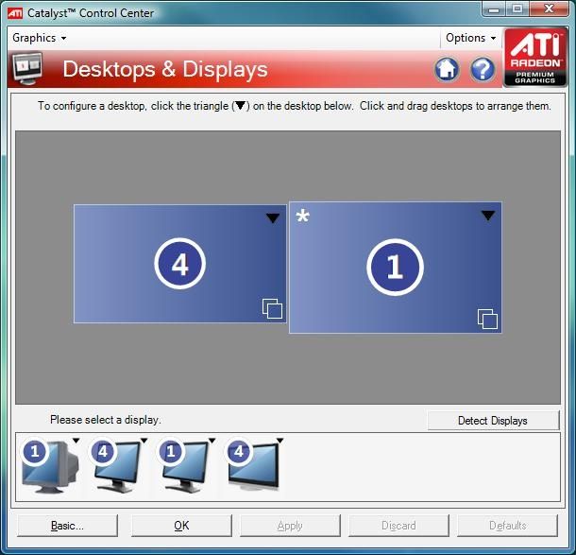Click the Apply button

click(290, 526)
